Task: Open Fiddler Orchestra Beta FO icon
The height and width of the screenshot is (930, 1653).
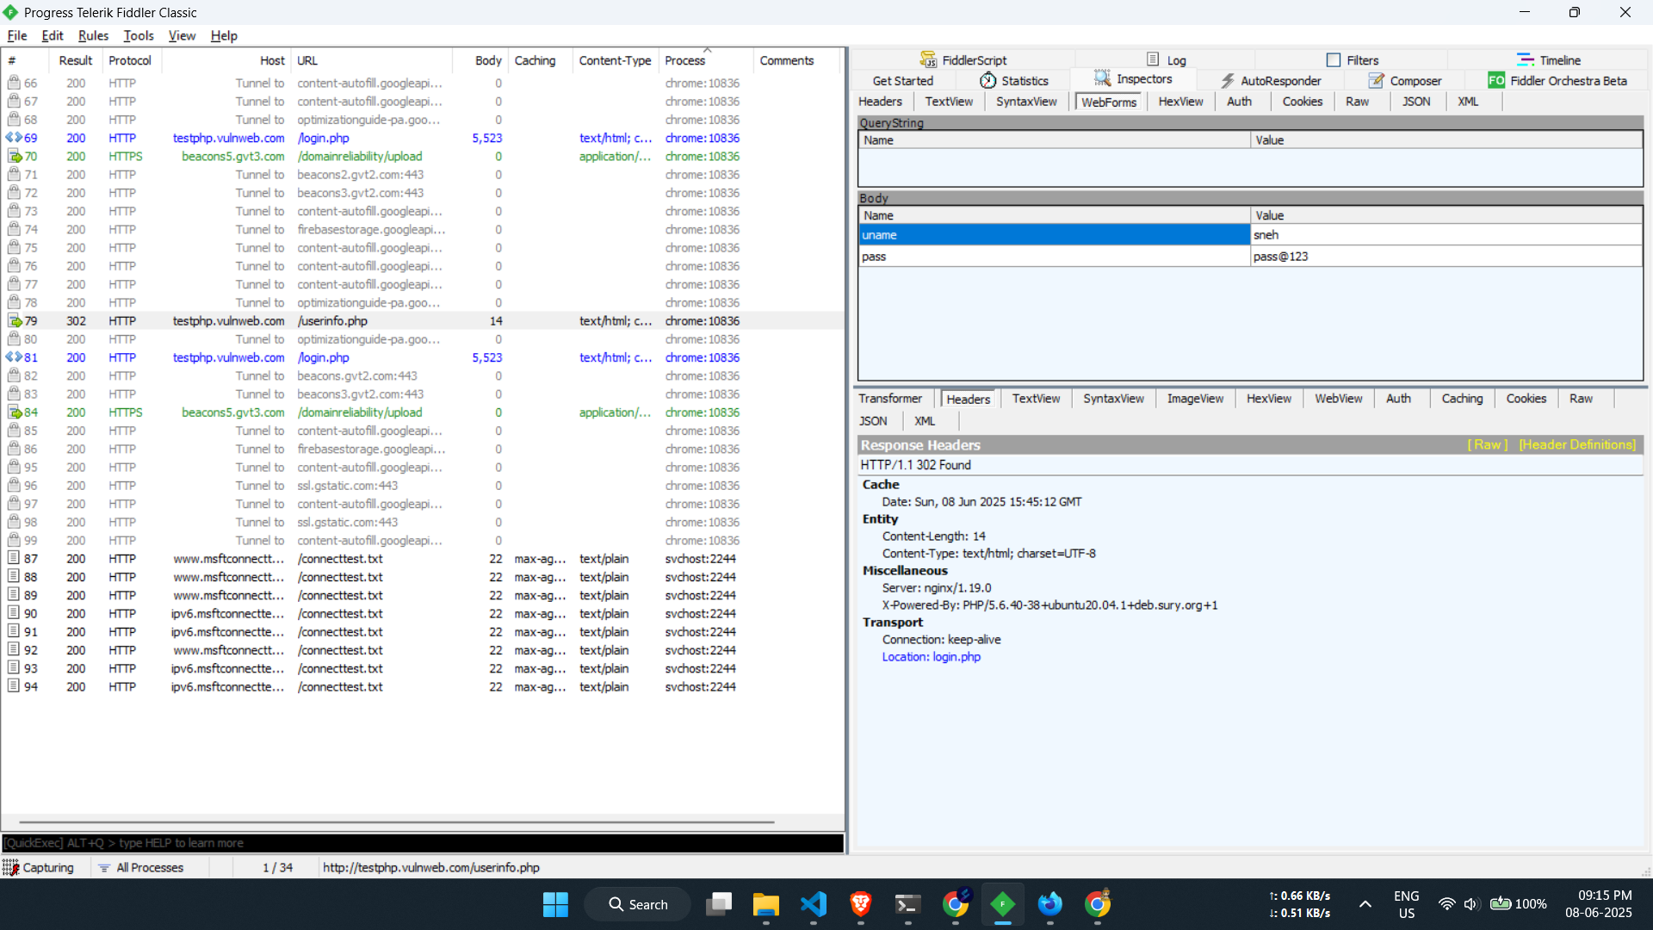Action: pyautogui.click(x=1496, y=80)
